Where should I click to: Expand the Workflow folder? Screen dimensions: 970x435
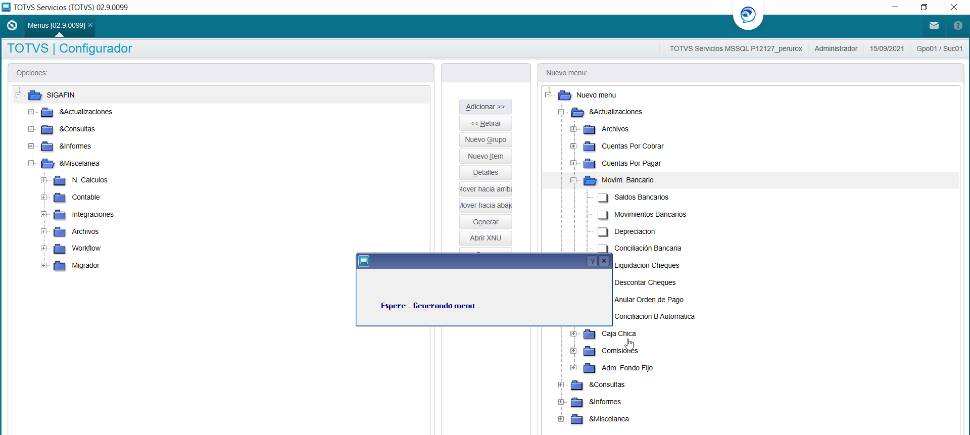point(44,248)
